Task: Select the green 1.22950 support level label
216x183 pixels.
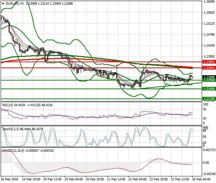Action: click(x=209, y=80)
